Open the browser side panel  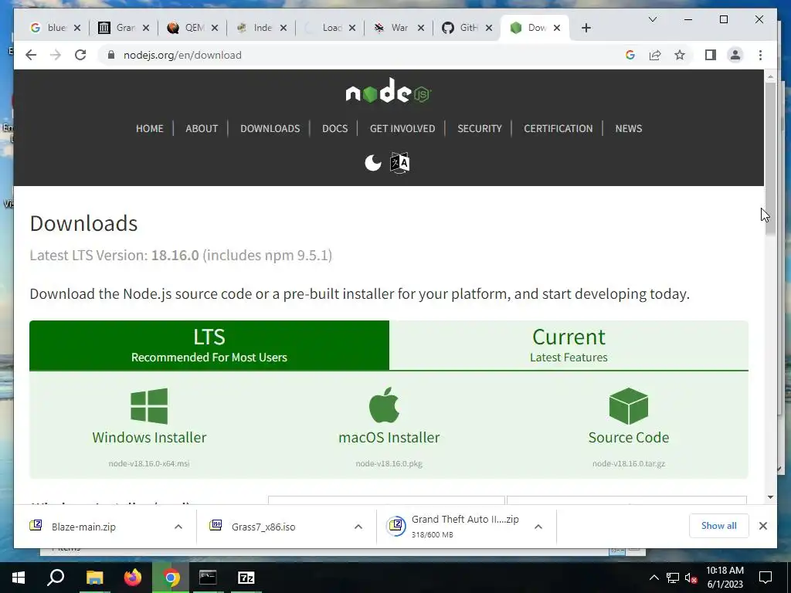[x=711, y=55]
